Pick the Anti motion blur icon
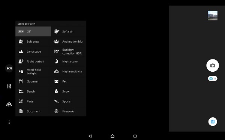The width and height of the screenshot is (225, 140). 56,41
